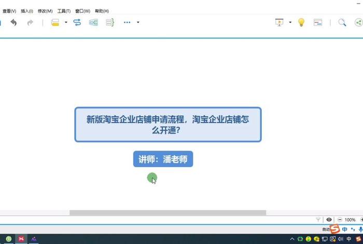
Task: Open the 插入(I) menu
Action: tap(27, 11)
